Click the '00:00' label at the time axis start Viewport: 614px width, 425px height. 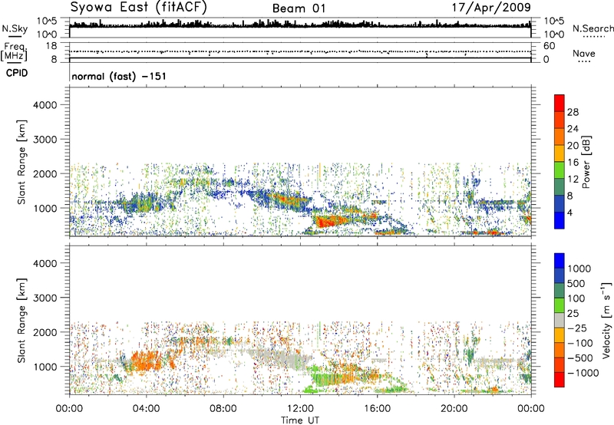pyautogui.click(x=69, y=409)
